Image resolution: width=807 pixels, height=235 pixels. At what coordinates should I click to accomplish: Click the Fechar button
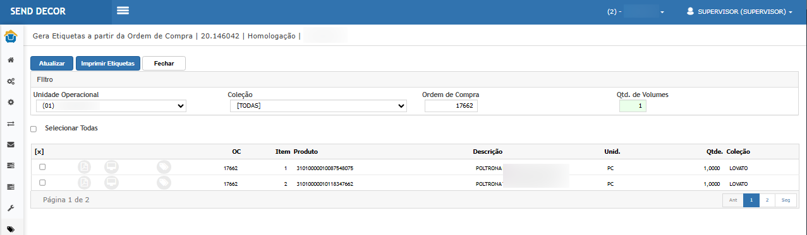tap(164, 64)
